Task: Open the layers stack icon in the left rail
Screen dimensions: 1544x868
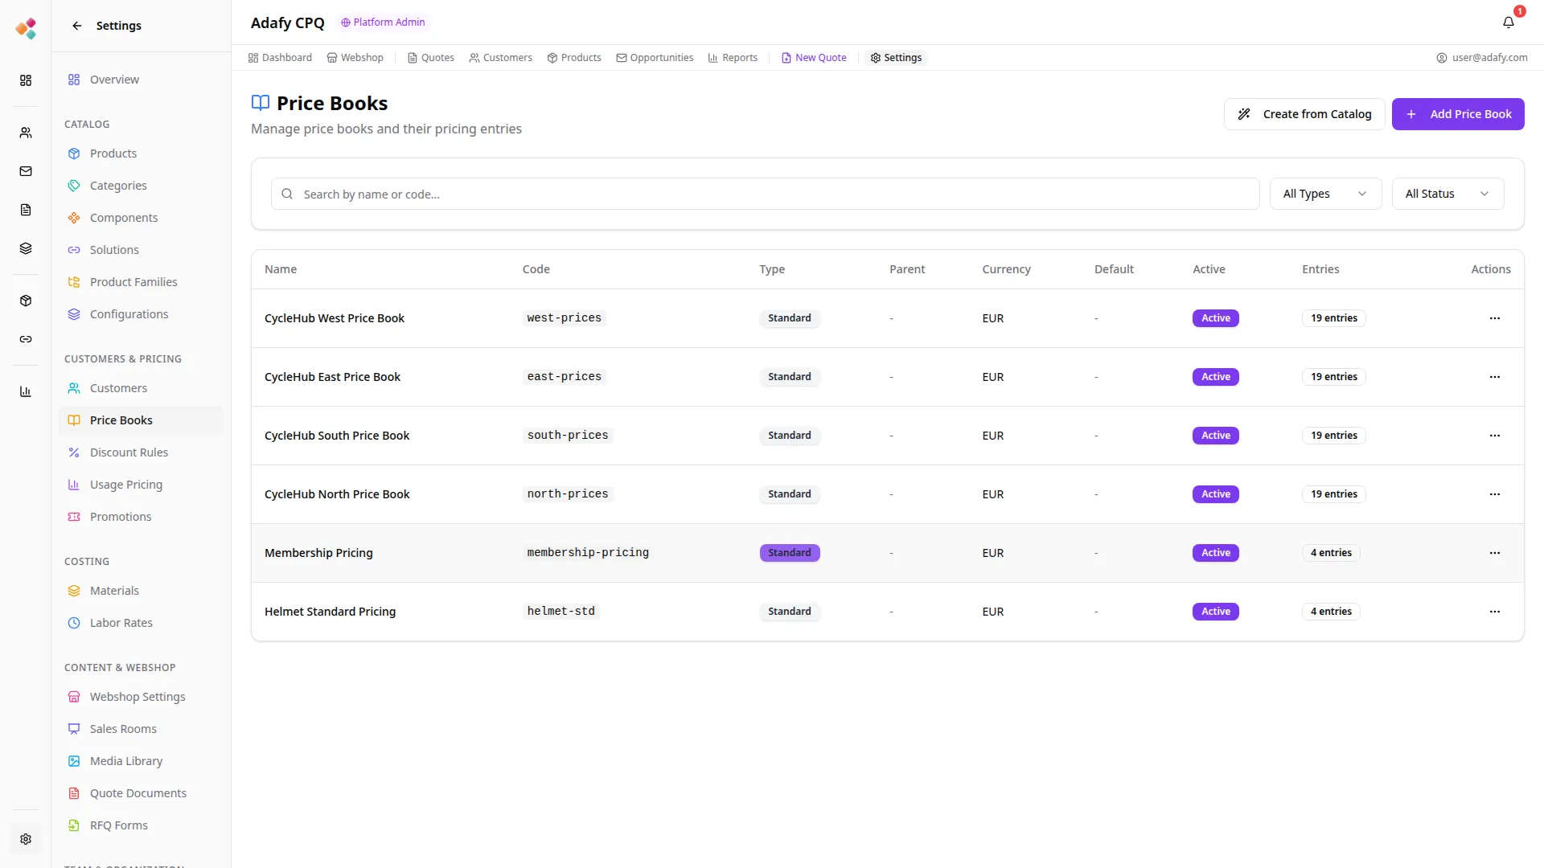Action: (26, 248)
